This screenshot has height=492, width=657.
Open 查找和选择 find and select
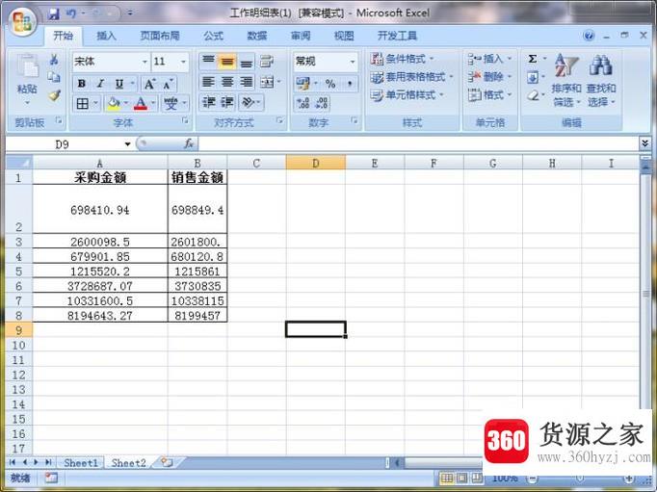pos(601,80)
